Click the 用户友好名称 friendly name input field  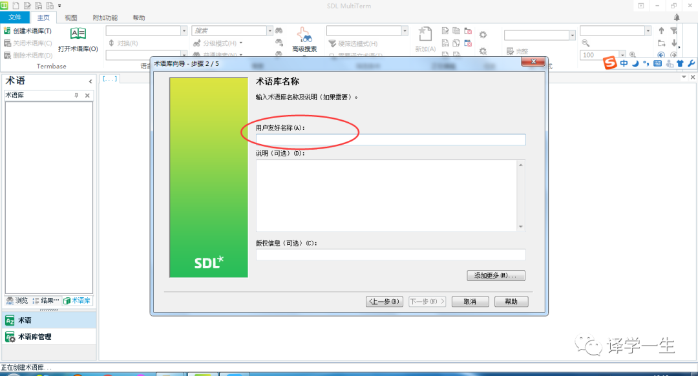390,140
